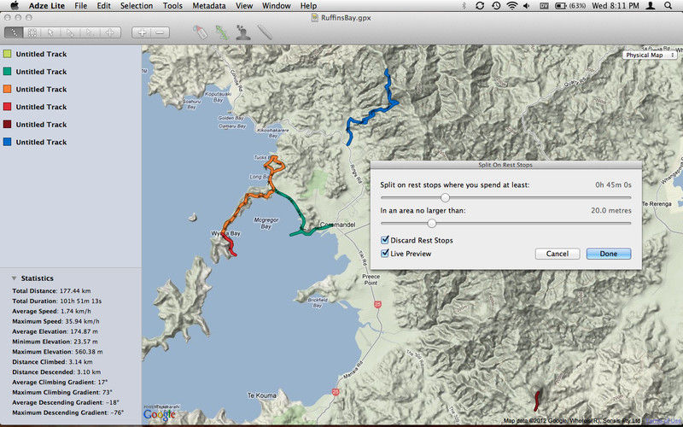Click the blue track color swatch
Viewport: 683px width, 427px height.
(7, 142)
